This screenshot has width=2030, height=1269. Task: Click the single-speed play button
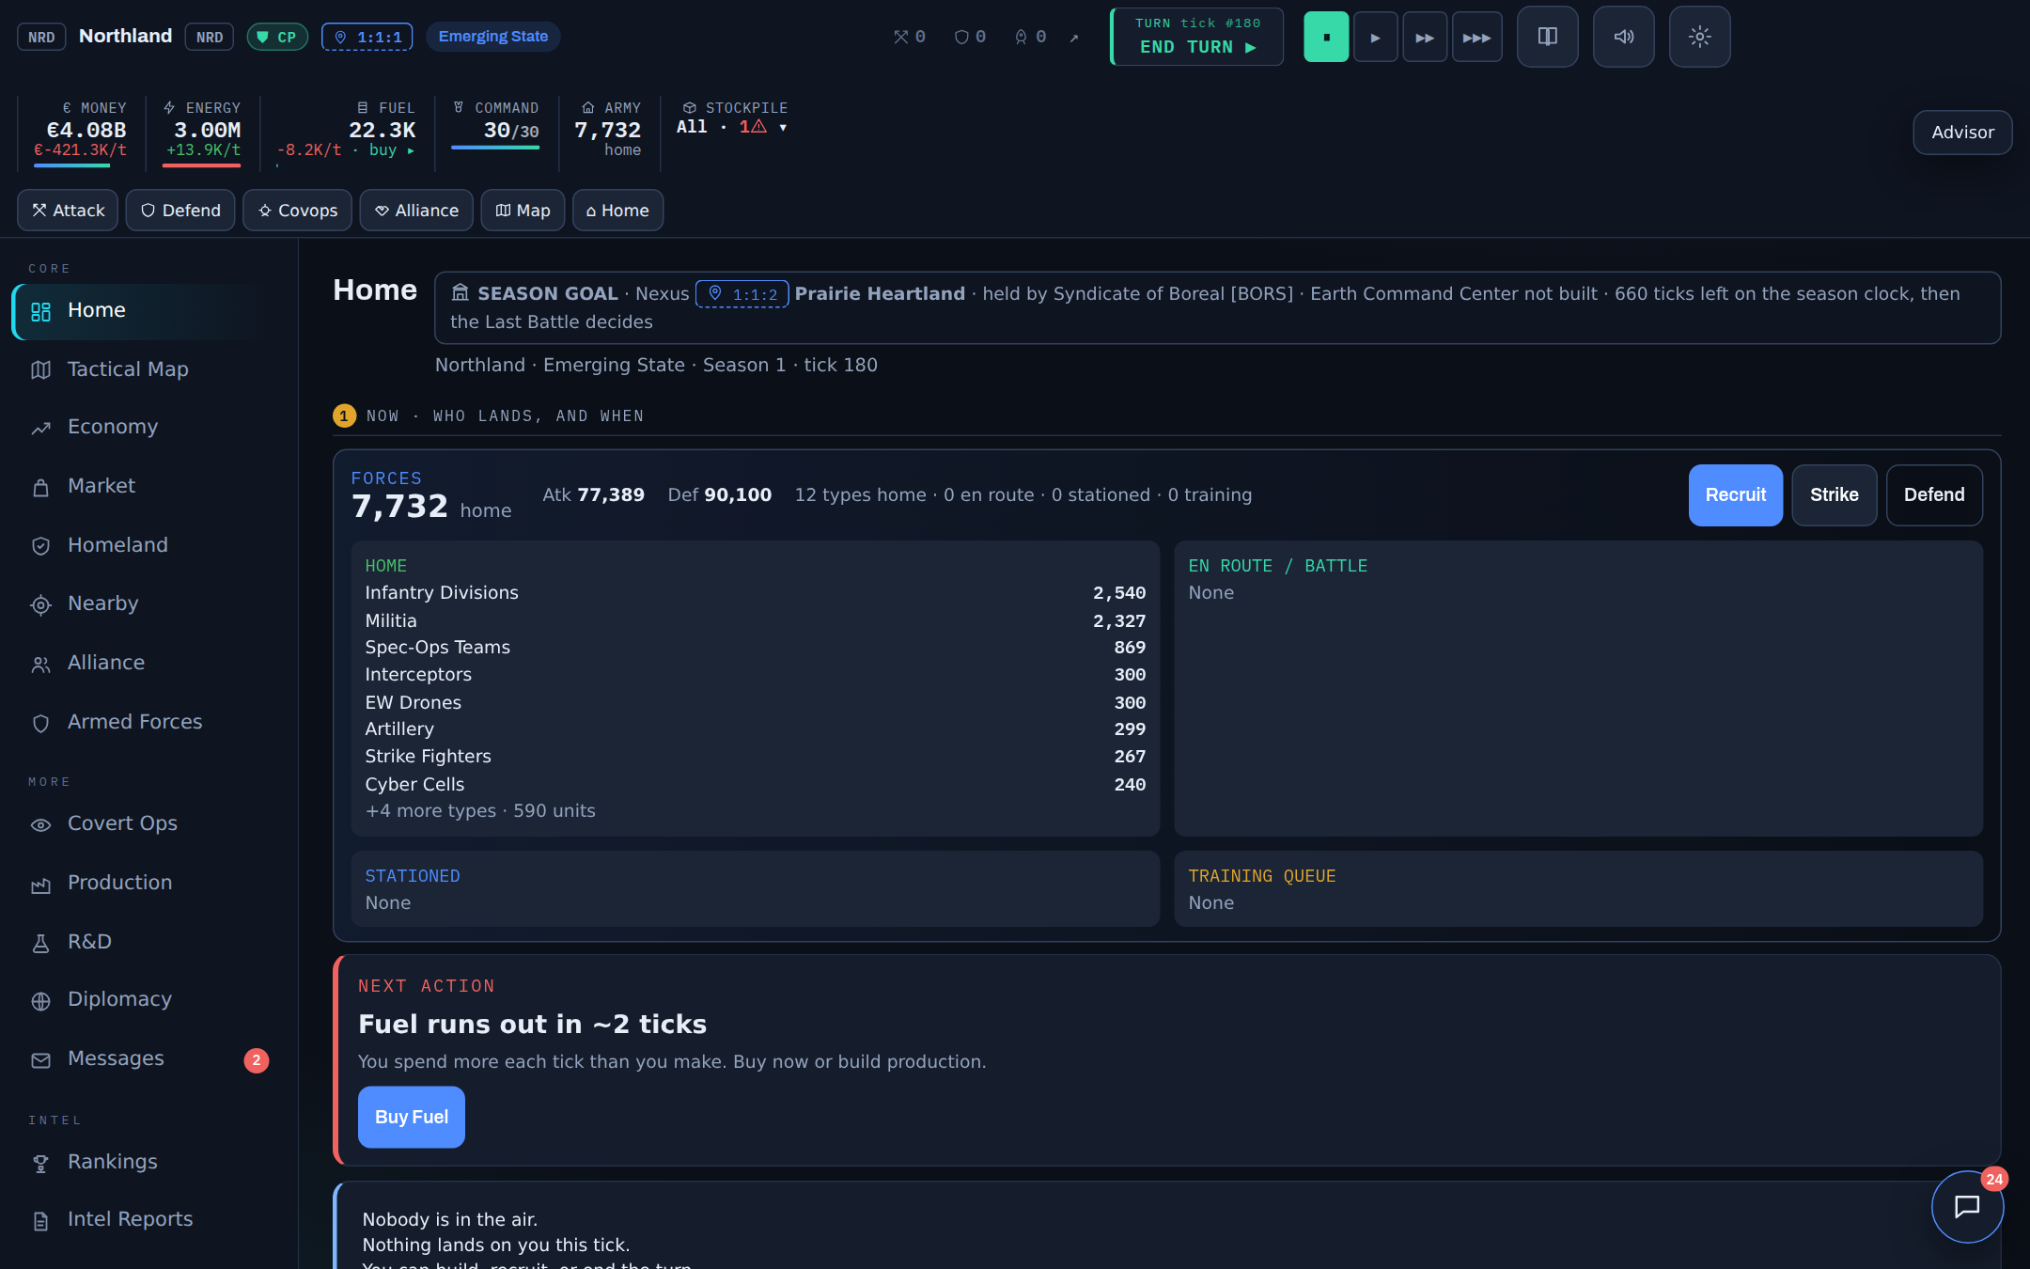pyautogui.click(x=1375, y=37)
